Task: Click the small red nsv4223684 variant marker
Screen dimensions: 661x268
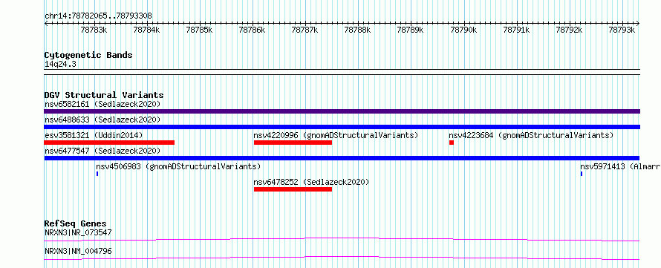Action: [452, 143]
